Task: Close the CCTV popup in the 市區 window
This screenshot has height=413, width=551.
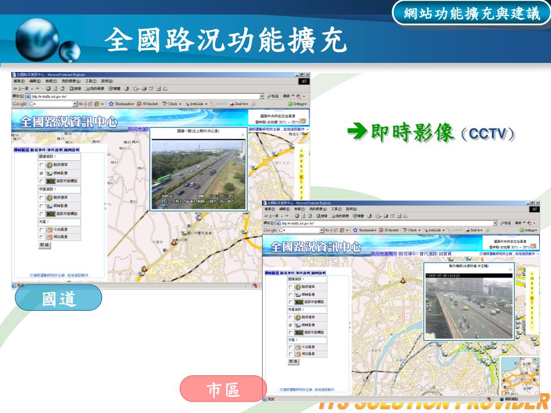Action: click(511, 269)
